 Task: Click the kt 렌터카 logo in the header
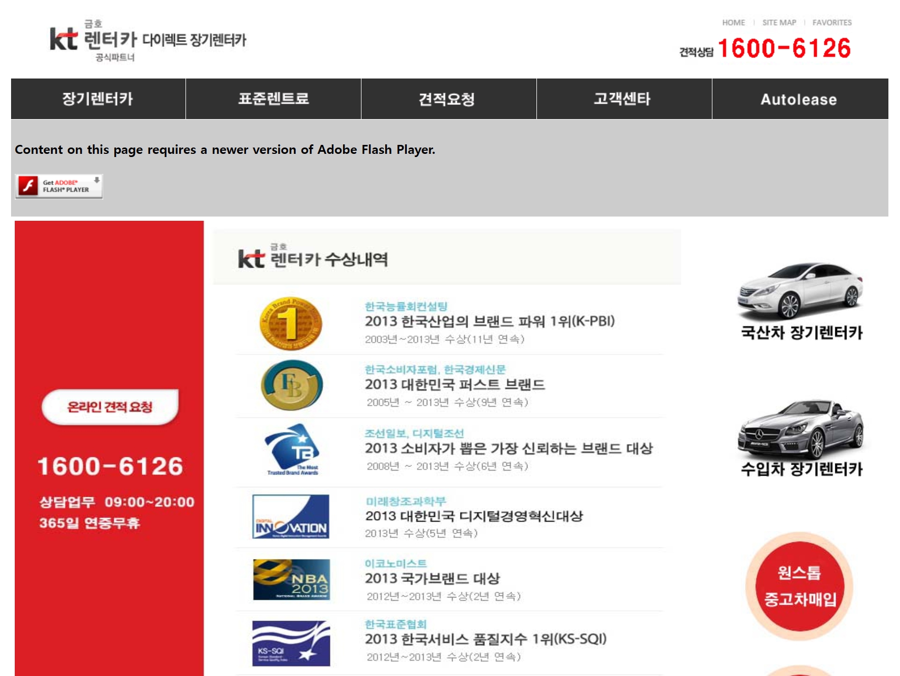click(148, 41)
